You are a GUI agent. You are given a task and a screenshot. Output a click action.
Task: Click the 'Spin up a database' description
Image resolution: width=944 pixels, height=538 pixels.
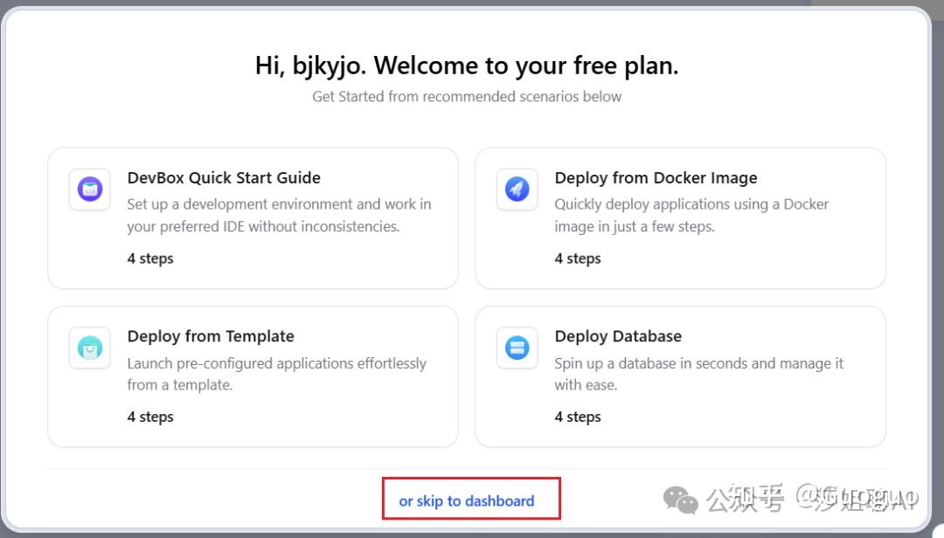698,374
